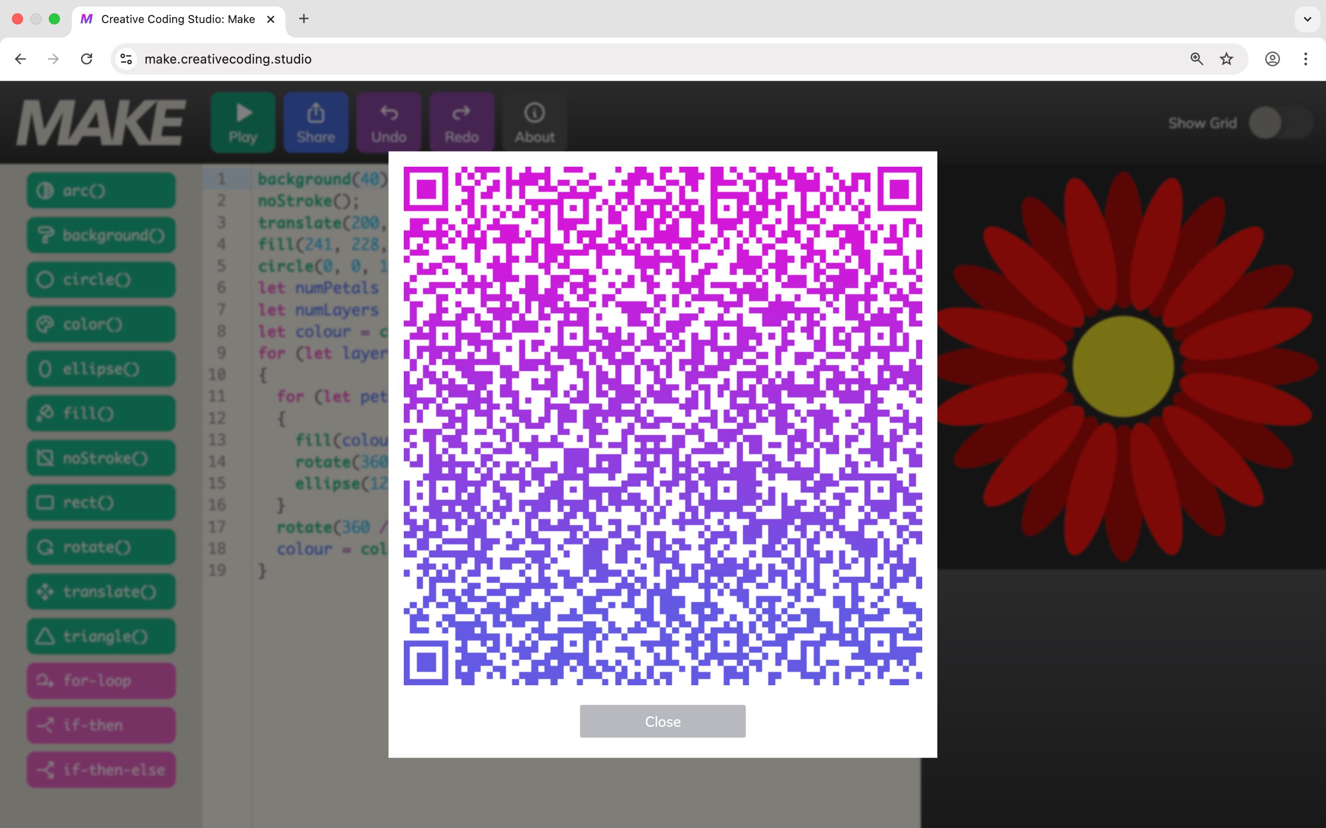Add the noStroke() block
The width and height of the screenshot is (1326, 828).
[x=101, y=458]
